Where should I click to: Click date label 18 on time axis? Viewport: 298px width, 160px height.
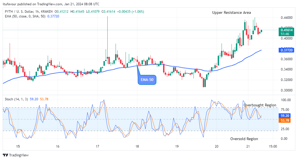[137, 146]
